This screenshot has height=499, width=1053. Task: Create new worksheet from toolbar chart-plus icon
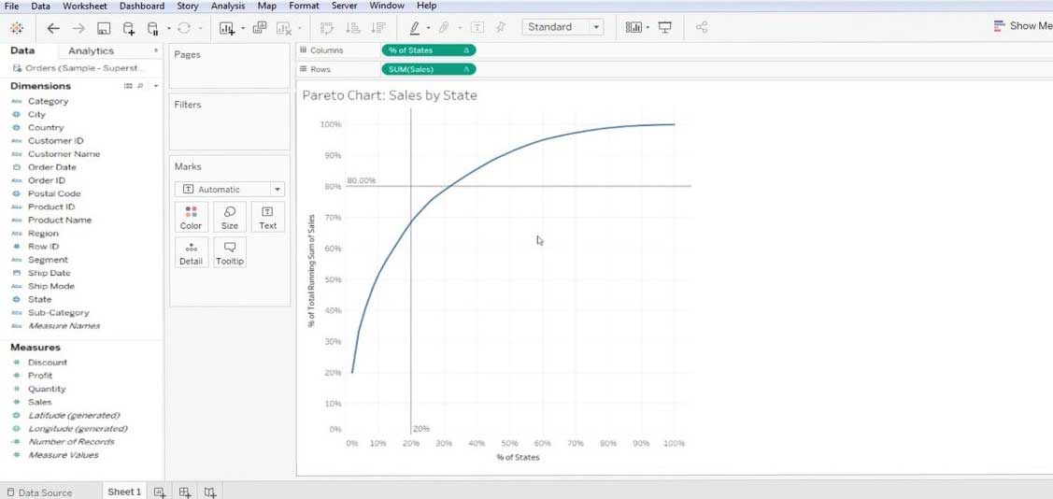227,28
